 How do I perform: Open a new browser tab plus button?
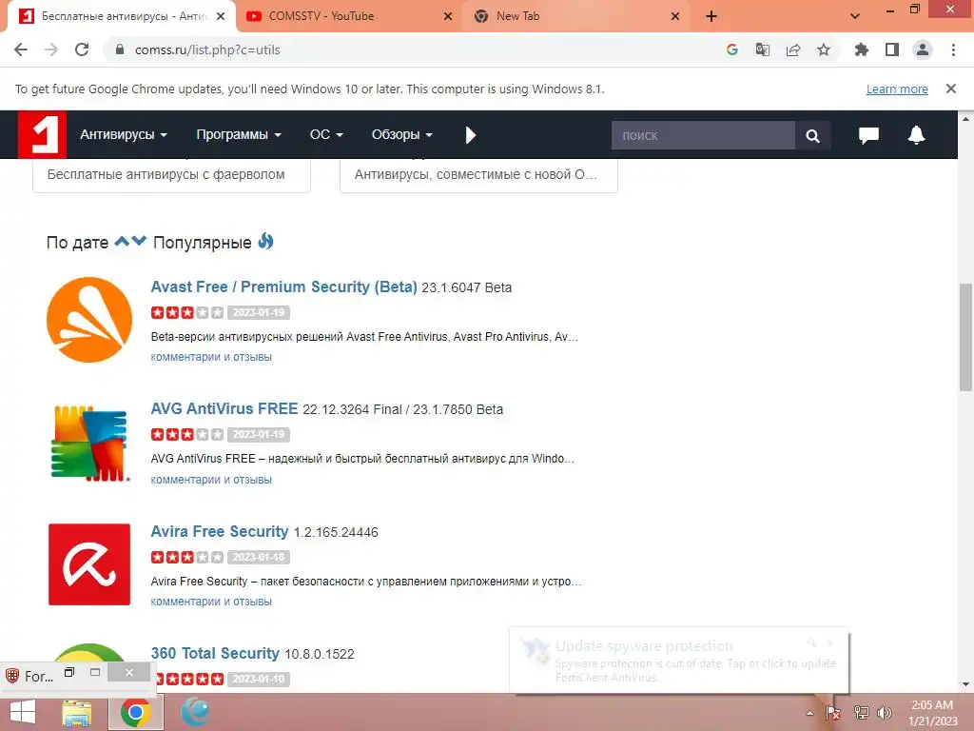tap(711, 17)
